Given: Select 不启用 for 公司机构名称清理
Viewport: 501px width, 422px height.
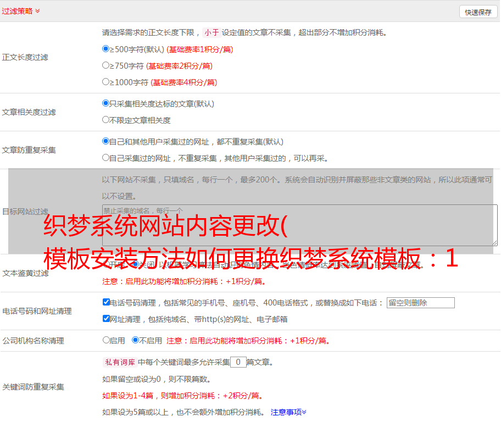Looking at the screenshot, I should (135, 340).
